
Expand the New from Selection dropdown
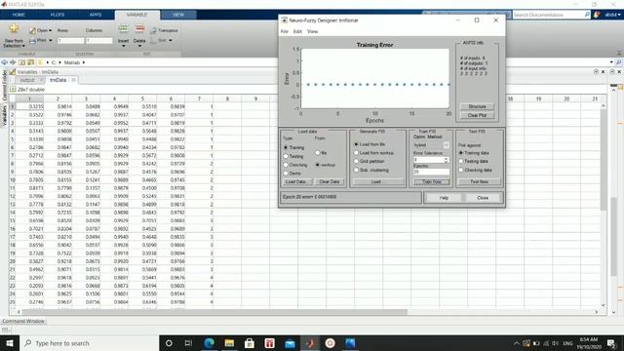pyautogui.click(x=23, y=46)
